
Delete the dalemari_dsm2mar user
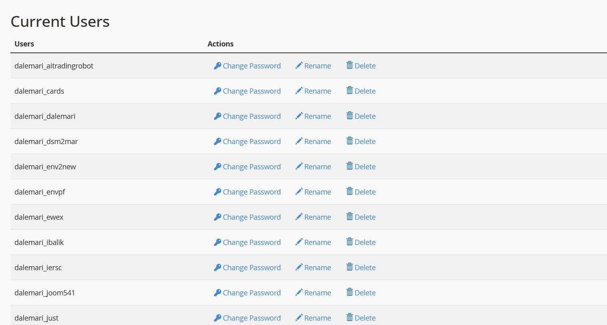pos(365,142)
